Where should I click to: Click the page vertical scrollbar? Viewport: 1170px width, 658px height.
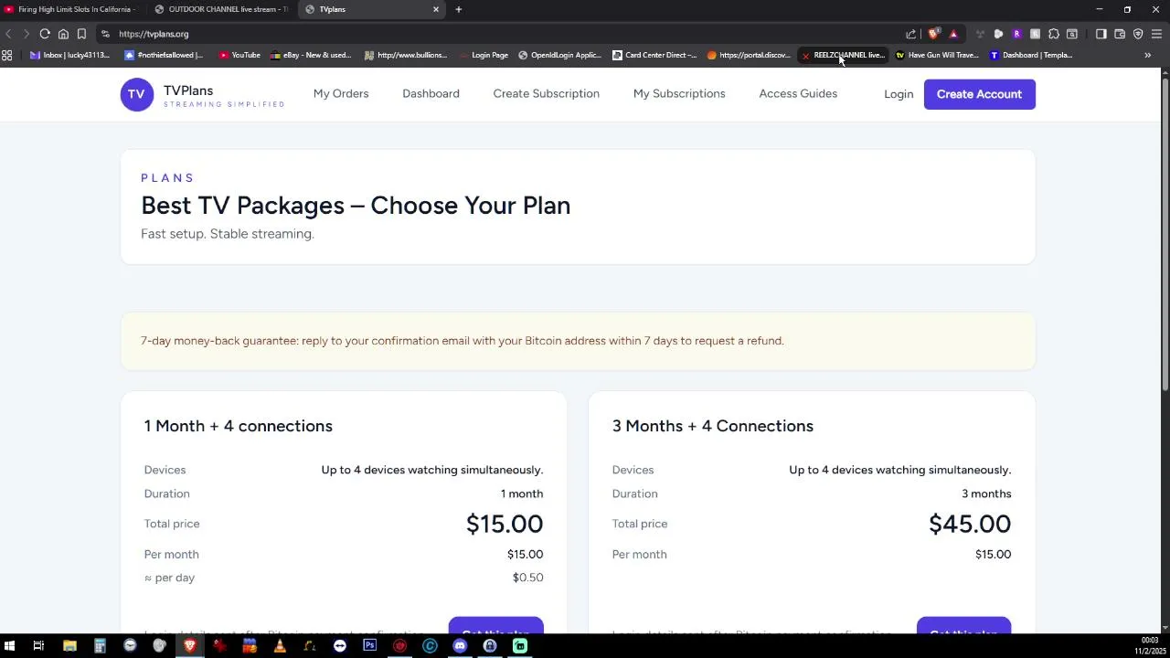click(x=1165, y=228)
